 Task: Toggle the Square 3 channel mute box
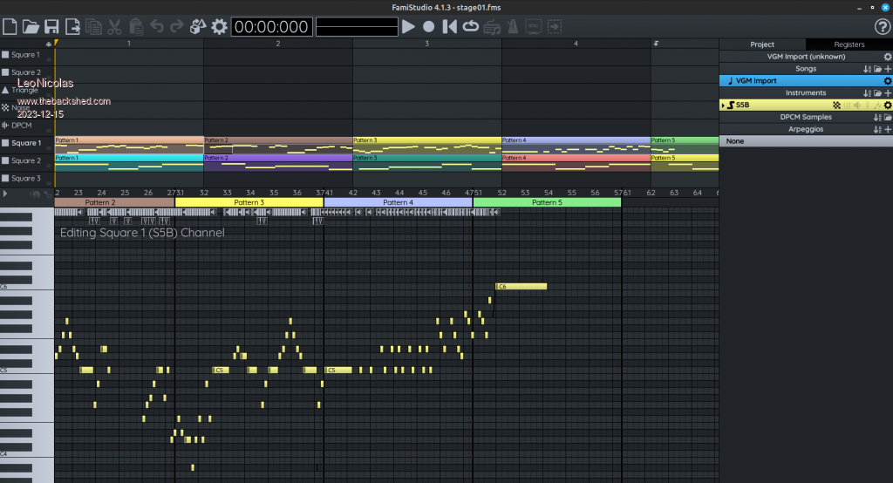coord(5,179)
